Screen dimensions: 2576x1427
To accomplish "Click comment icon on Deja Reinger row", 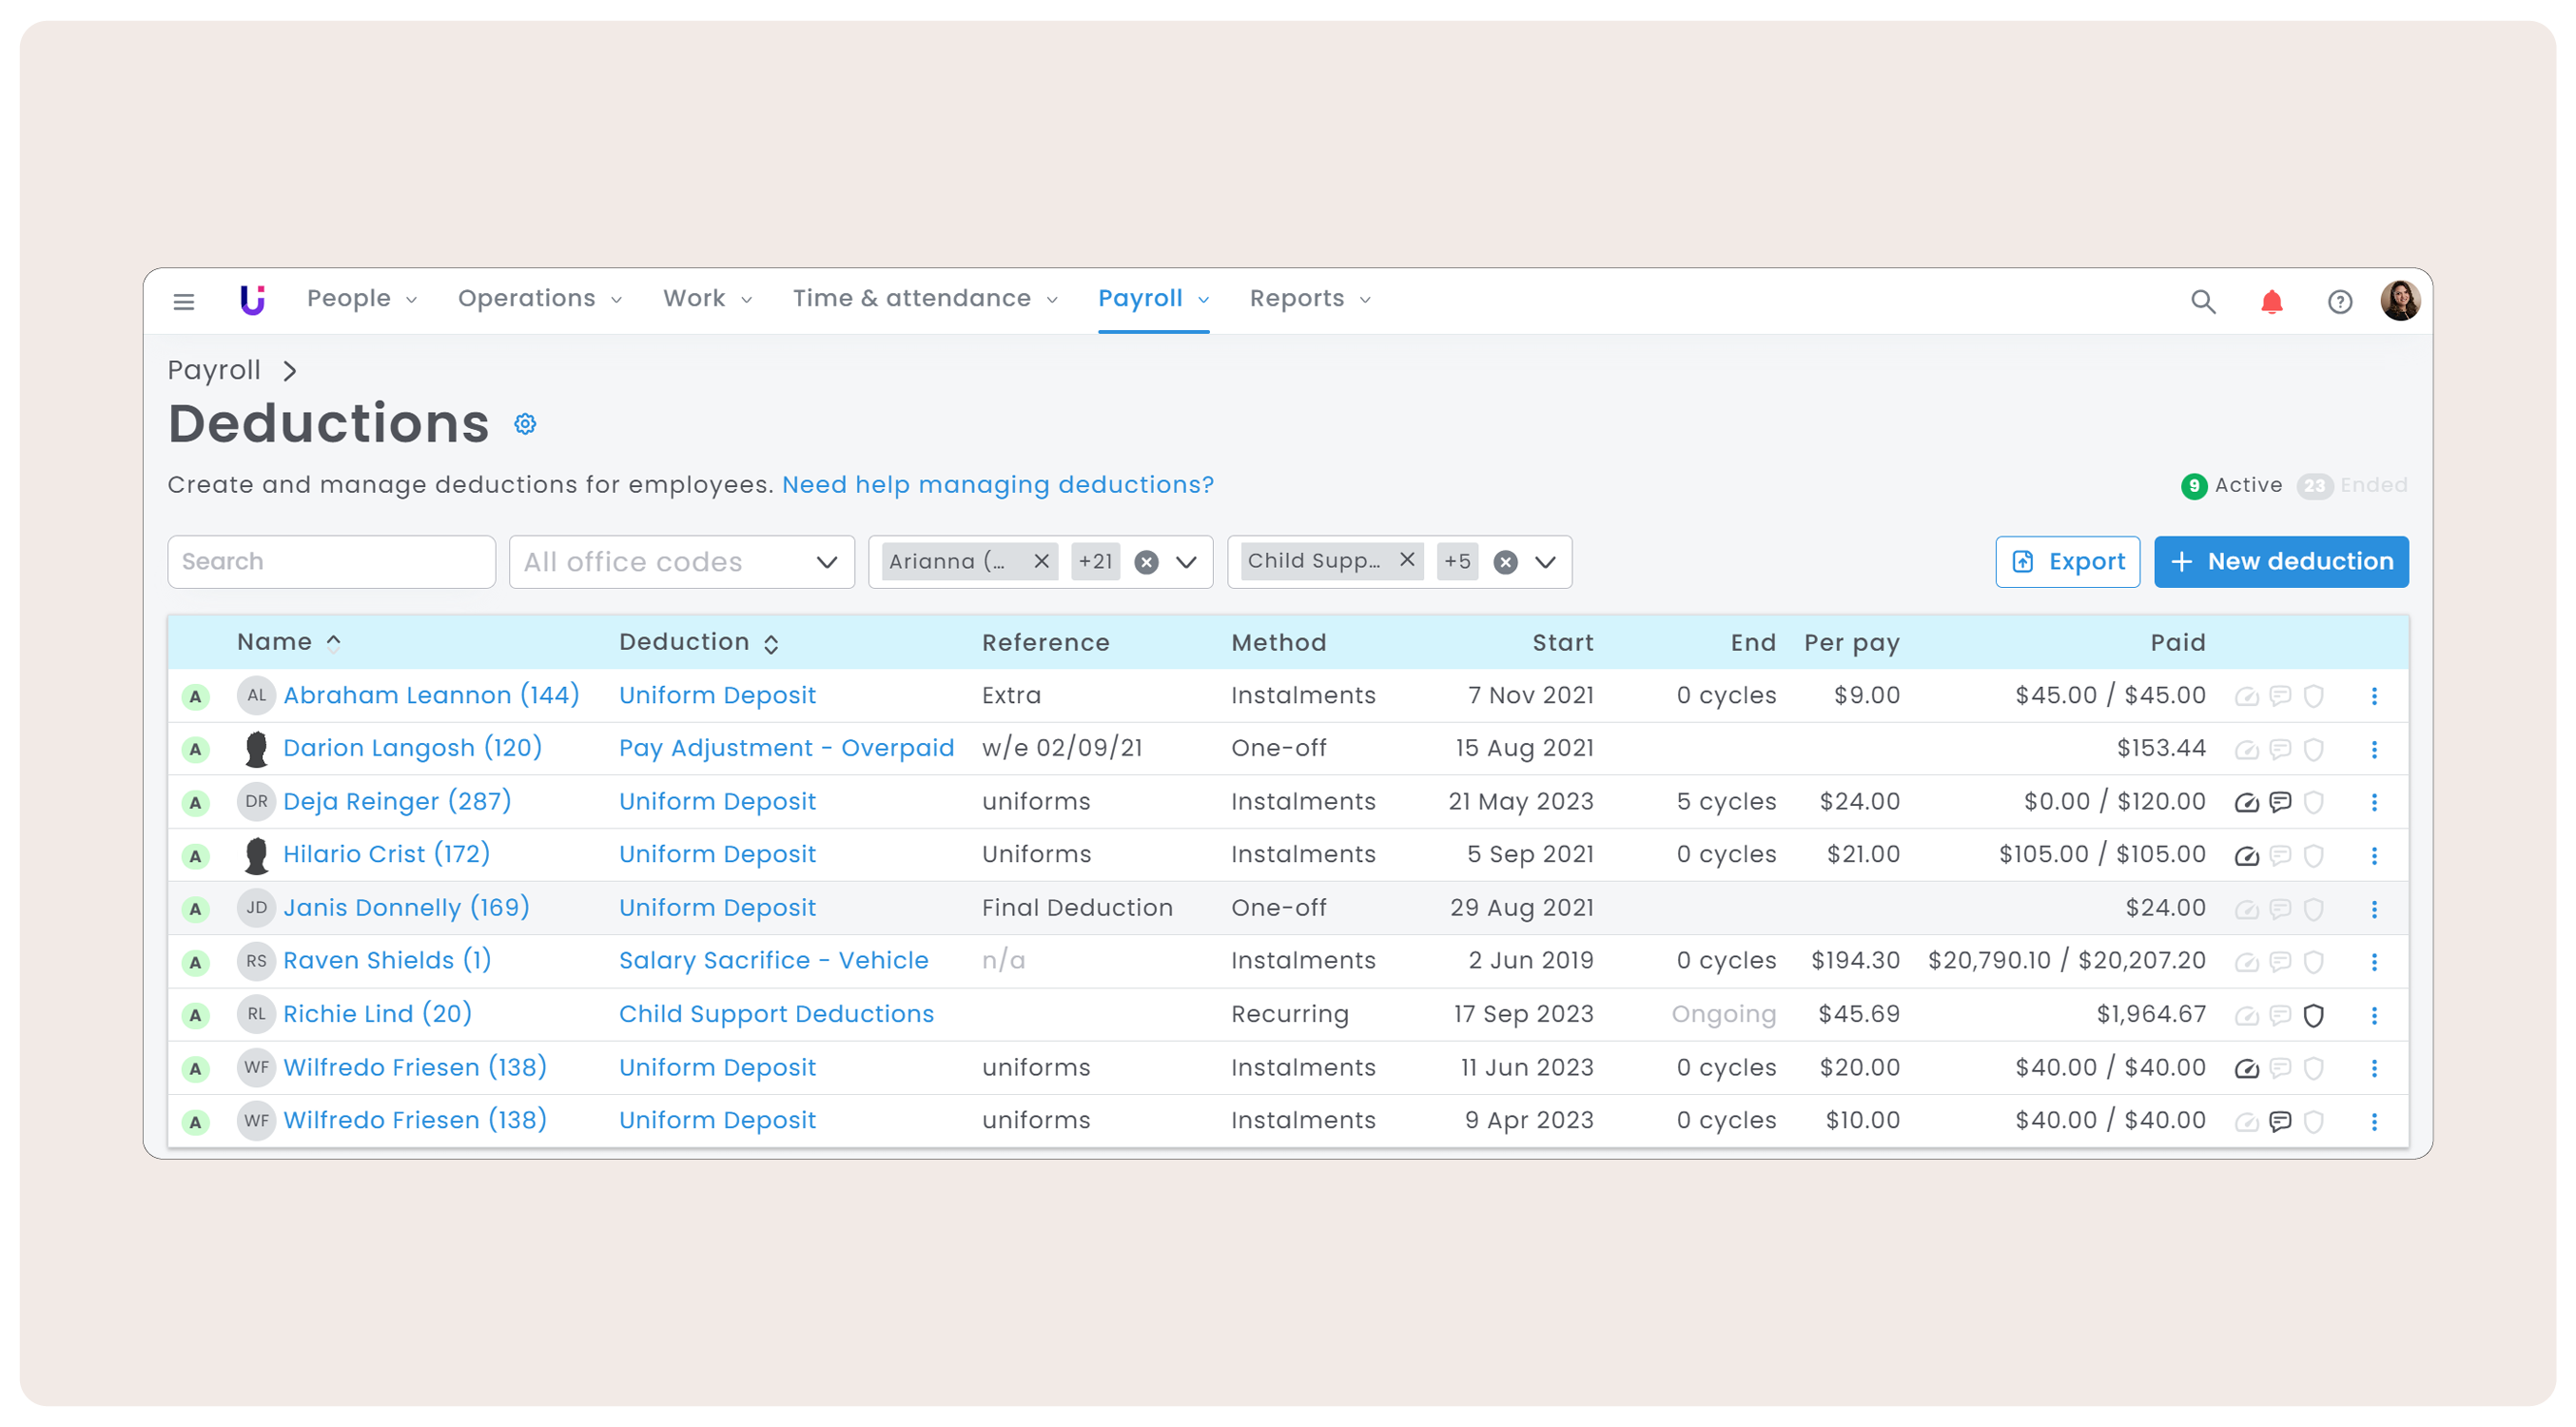I will click(2280, 802).
